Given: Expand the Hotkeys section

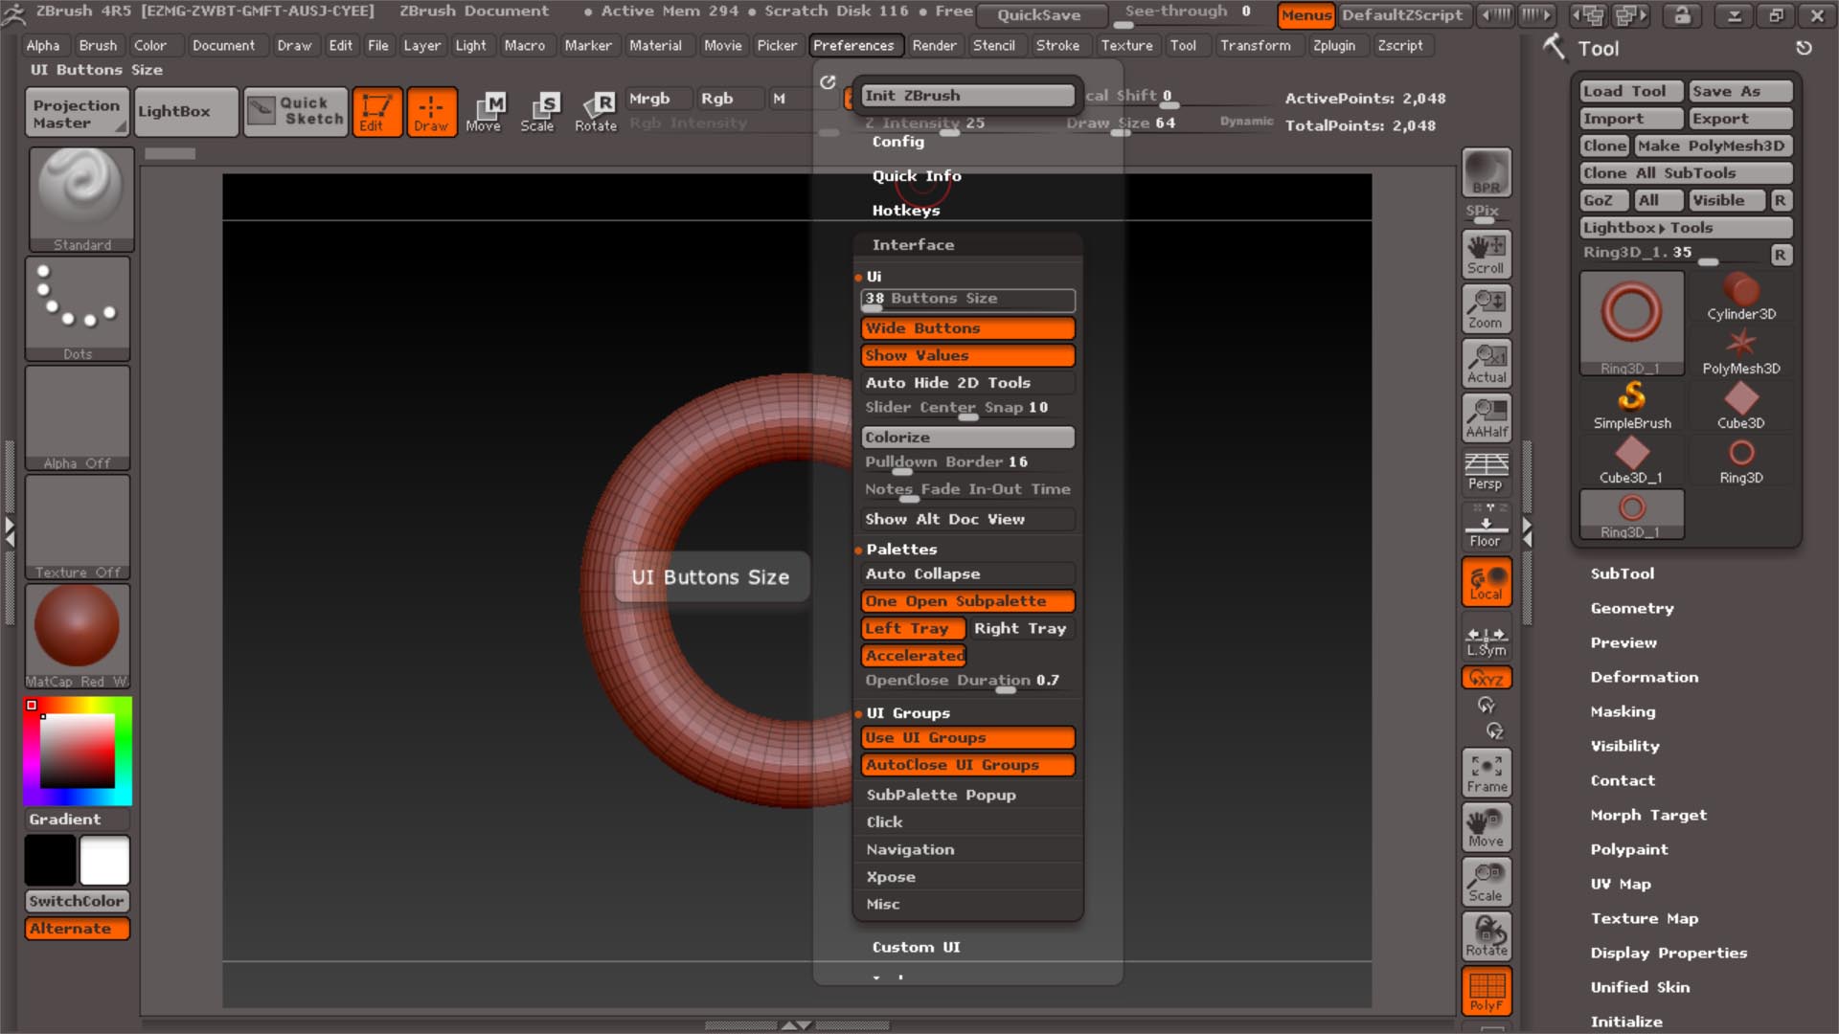Looking at the screenshot, I should coord(906,211).
